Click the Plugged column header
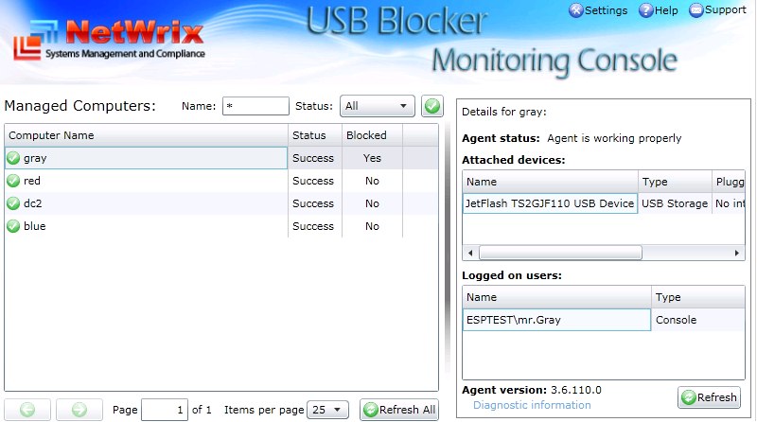 729,182
